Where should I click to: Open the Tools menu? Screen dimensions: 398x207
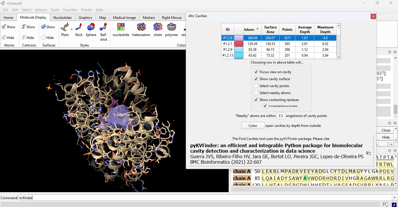[x=55, y=10]
